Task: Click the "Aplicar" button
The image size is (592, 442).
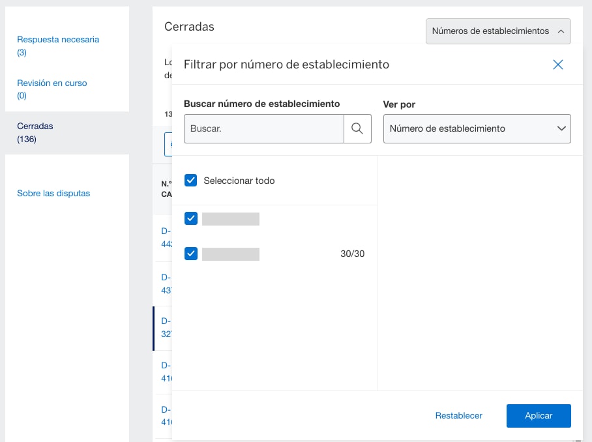Action: point(539,415)
